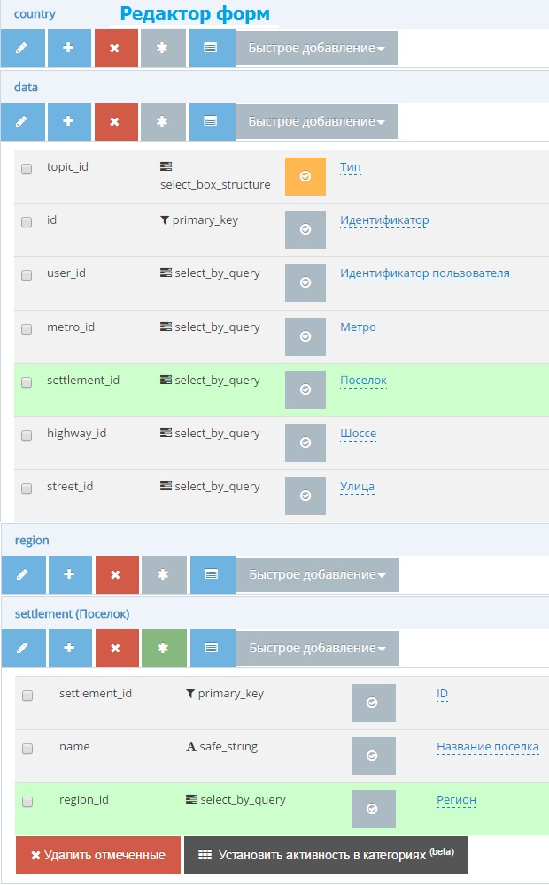
Task: Select the settlement (Поселок) section header
Action: [x=72, y=613]
